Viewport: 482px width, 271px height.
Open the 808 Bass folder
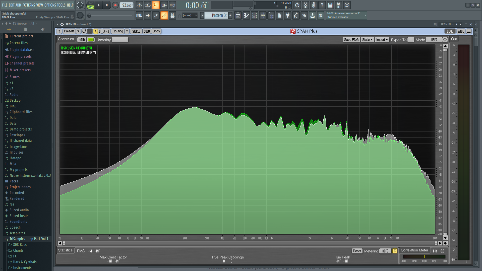[x=20, y=245]
